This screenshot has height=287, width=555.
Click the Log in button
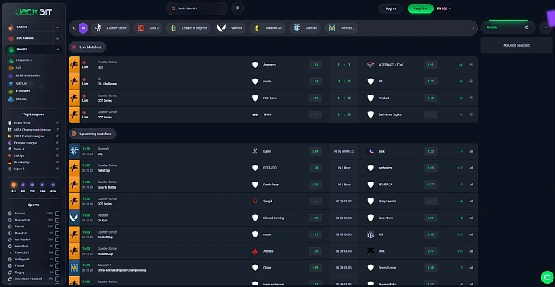pos(390,8)
